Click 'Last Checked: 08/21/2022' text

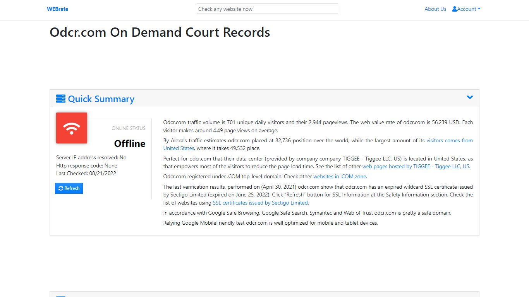[x=86, y=173]
